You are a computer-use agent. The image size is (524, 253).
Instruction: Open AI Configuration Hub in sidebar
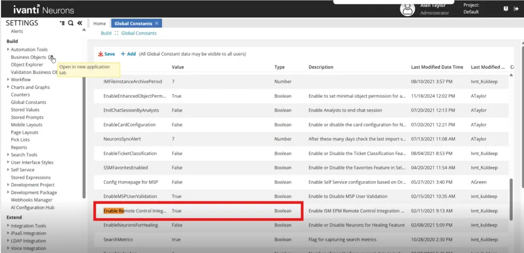(32, 207)
